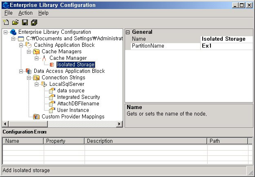Click the AttachDBFilename parameter icon
255x177 pixels.
click(52, 103)
